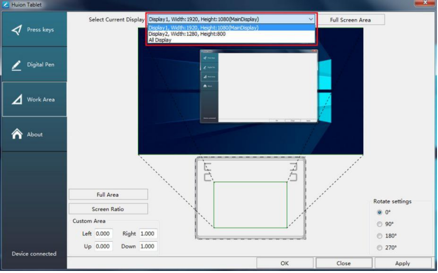Click the Huion Tablet title bar icon
This screenshot has height=273, width=438.
pos(5,5)
